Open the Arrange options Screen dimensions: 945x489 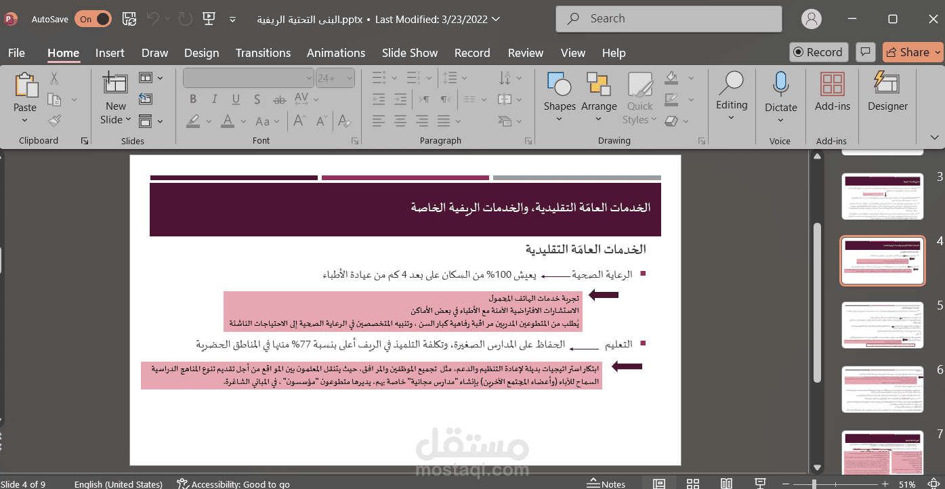pos(599,98)
